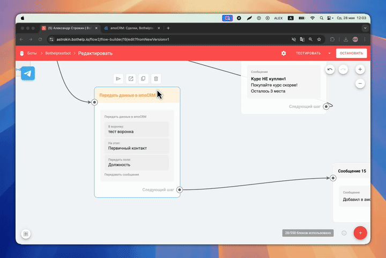Click the Остановить button
This screenshot has width=386, height=258.
point(351,53)
